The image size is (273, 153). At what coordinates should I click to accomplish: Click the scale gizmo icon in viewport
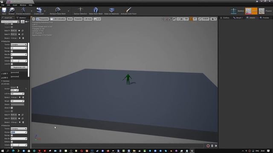(x=171, y=19)
